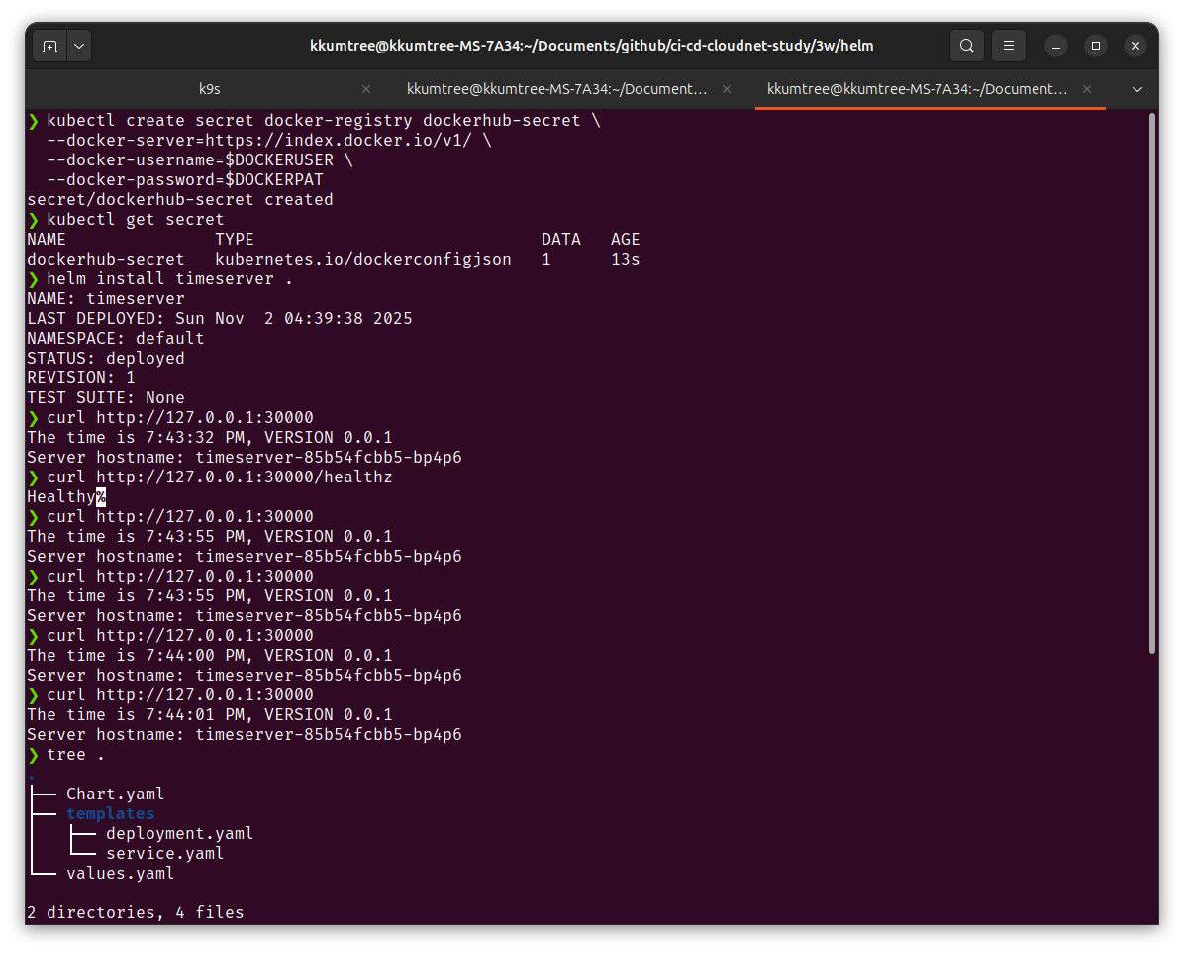This screenshot has width=1184, height=953.
Task: Click Chart.yaml in tree output
Action: pos(115,794)
